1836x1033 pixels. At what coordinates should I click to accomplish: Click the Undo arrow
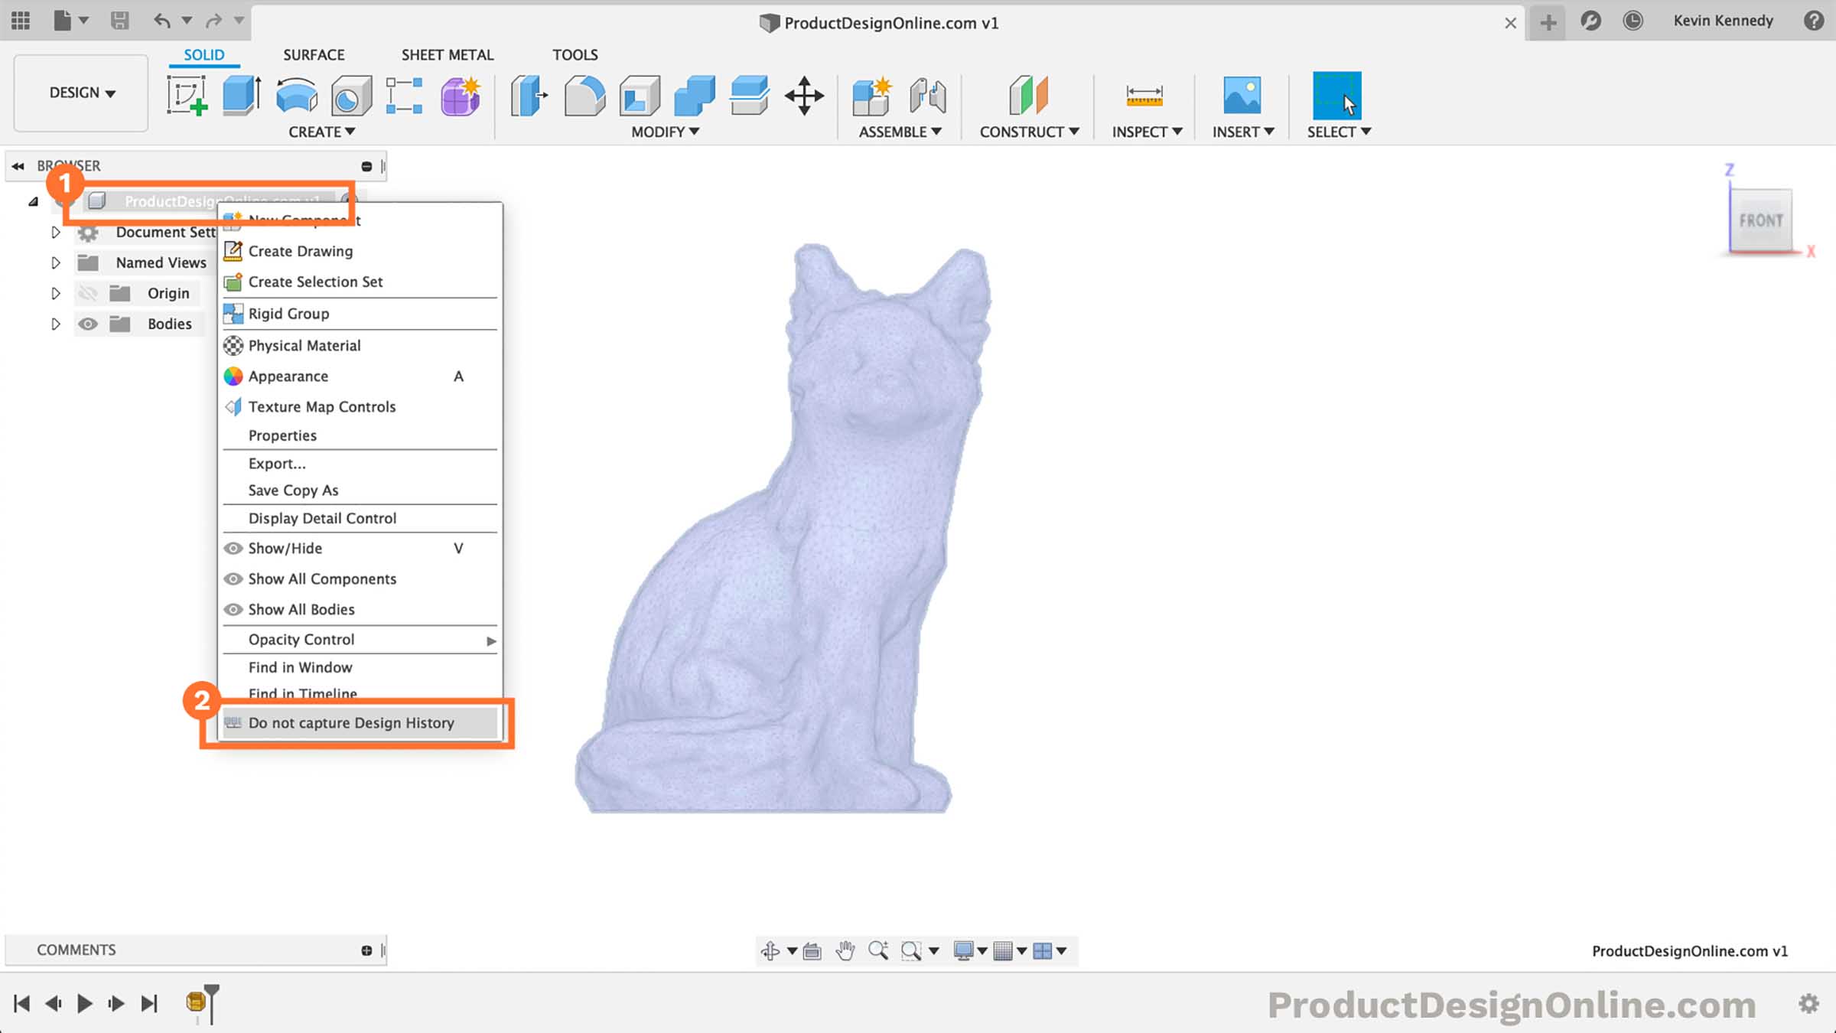coord(161,21)
